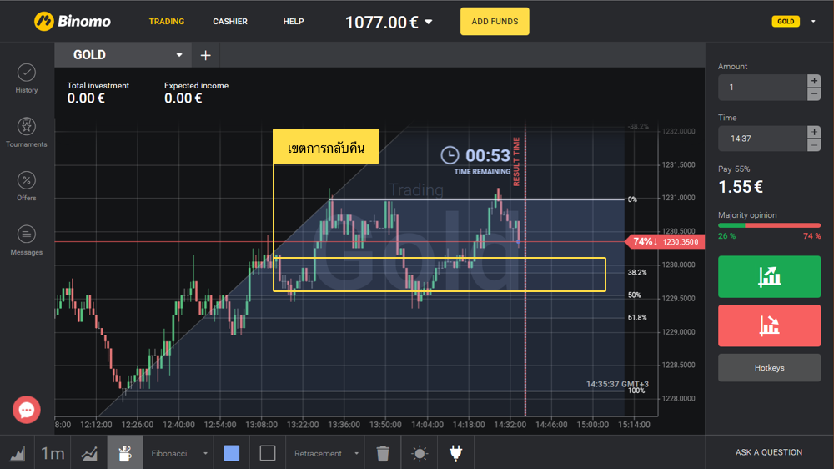
Task: Open the indicators chart icon
Action: pos(89,453)
